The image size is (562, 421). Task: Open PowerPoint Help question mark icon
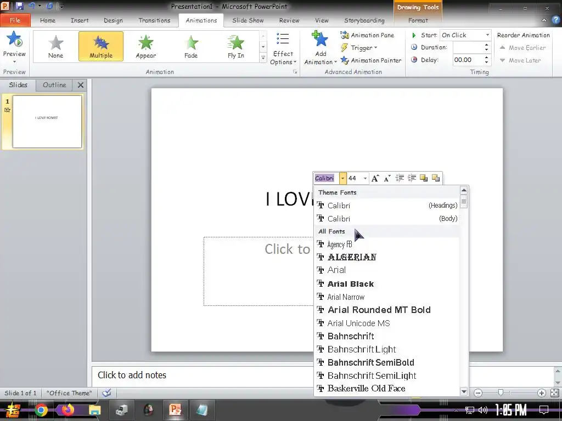click(556, 20)
